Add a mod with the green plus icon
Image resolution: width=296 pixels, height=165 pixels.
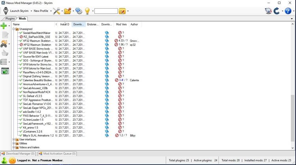4,26
